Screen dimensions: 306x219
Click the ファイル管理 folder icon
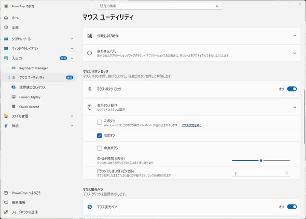point(6,116)
